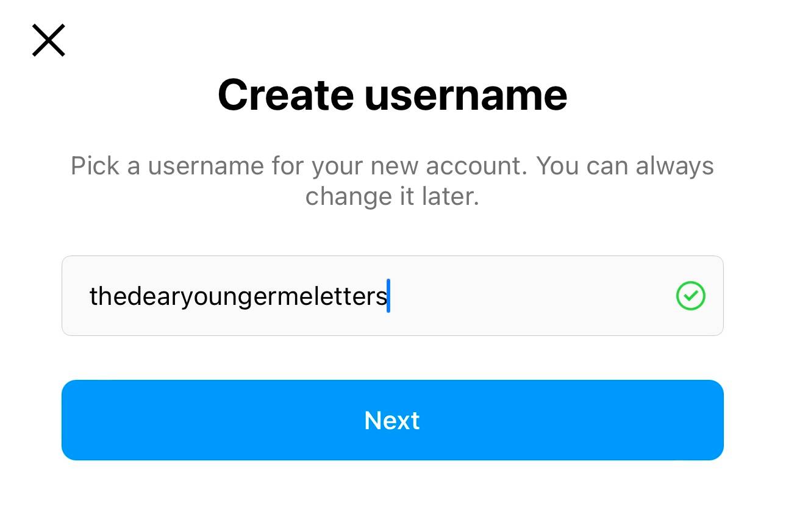This screenshot has height=525, width=786.
Task: Exit username creation via cross icon
Action: coord(49,40)
